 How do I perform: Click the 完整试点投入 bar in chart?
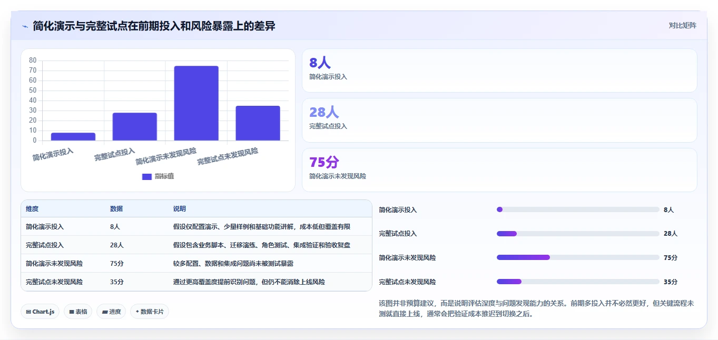[x=135, y=127]
